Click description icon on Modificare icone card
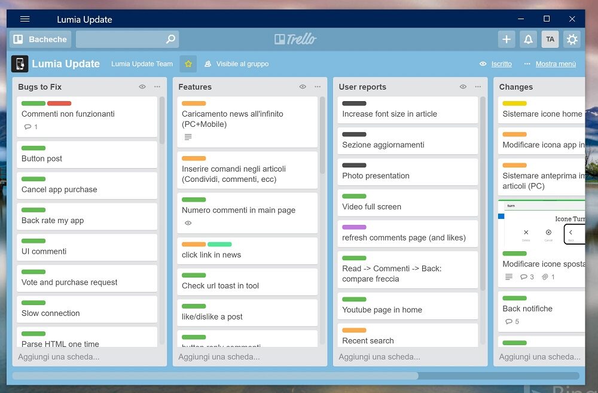Image resolution: width=598 pixels, height=393 pixels. 509,277
